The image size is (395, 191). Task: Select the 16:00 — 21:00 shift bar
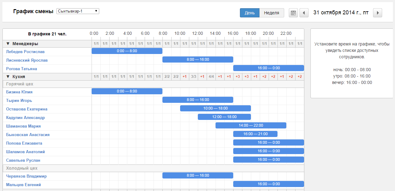click(255, 134)
